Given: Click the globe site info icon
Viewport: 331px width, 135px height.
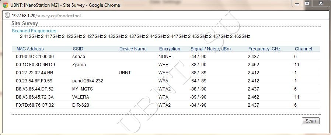Looking at the screenshot, I should click(x=8, y=15).
